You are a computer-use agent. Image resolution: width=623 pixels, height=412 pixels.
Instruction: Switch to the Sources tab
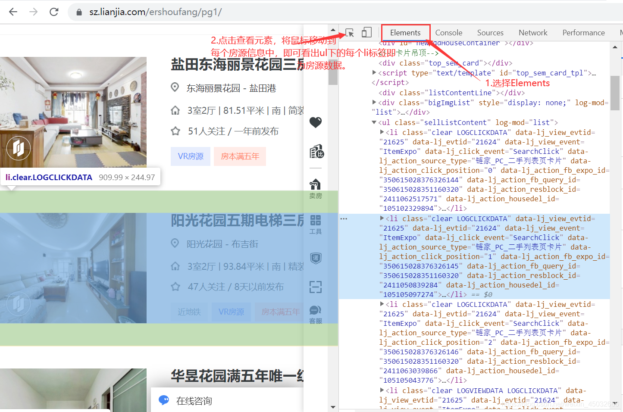[x=490, y=33]
